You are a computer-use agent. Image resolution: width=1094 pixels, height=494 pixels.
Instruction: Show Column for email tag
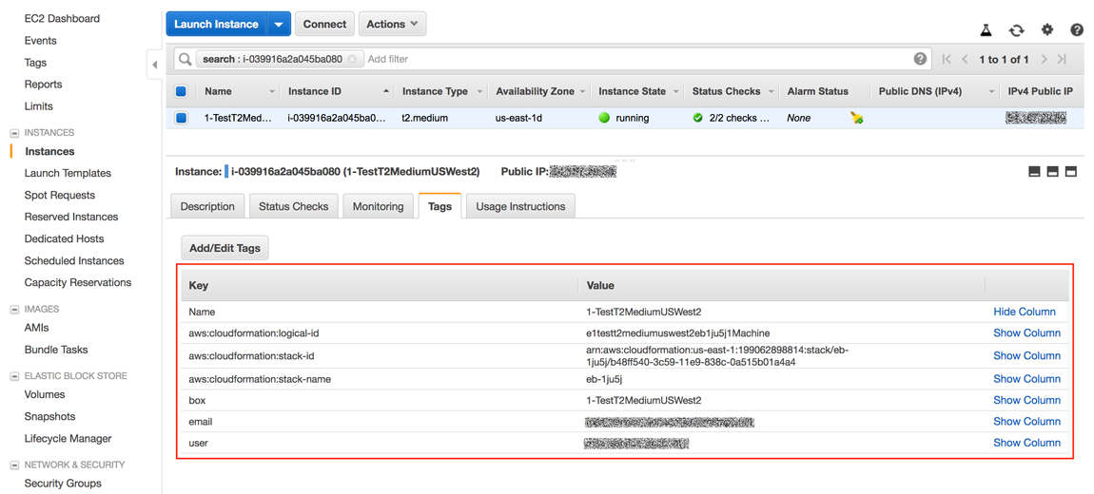(1027, 421)
